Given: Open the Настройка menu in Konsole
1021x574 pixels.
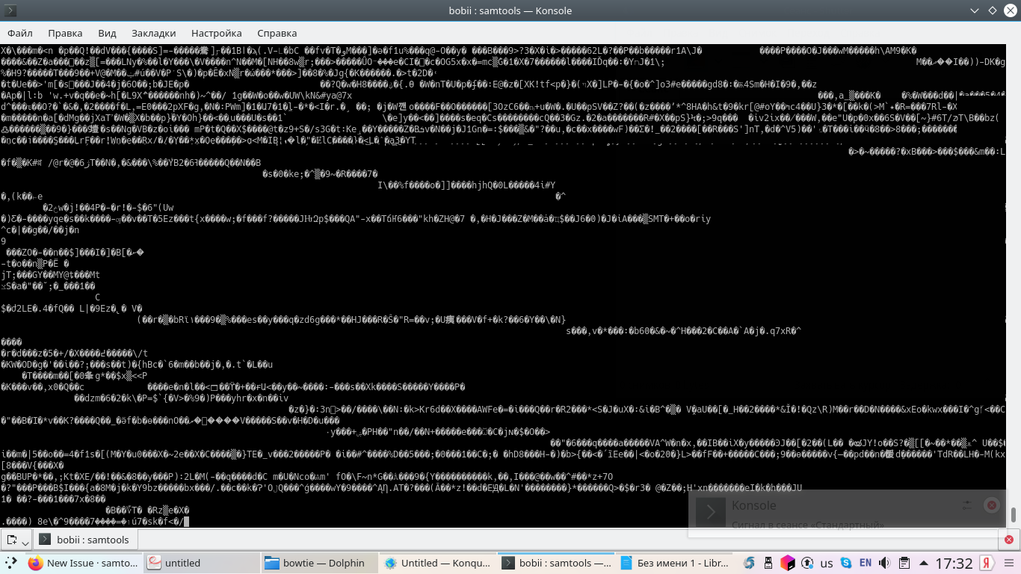Looking at the screenshot, I should [216, 33].
